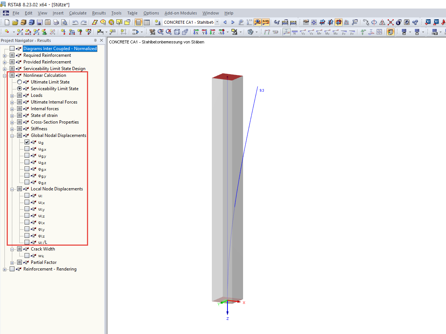Close the Project Navigator panel

coord(101,40)
